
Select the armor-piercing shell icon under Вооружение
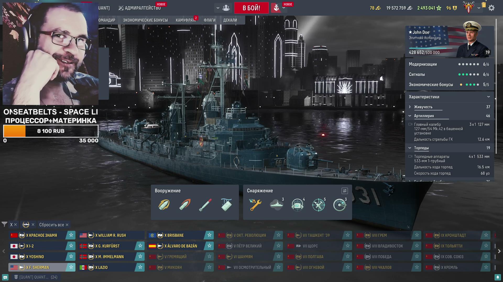185,204
